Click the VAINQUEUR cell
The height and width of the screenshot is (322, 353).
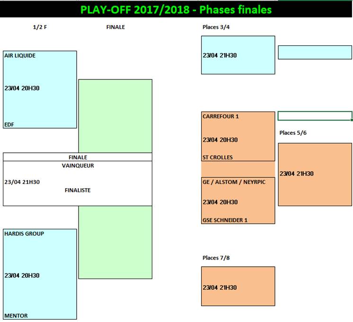[78, 166]
